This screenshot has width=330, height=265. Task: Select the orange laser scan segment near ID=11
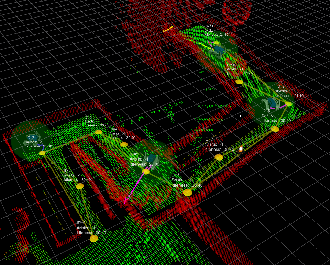point(168,29)
